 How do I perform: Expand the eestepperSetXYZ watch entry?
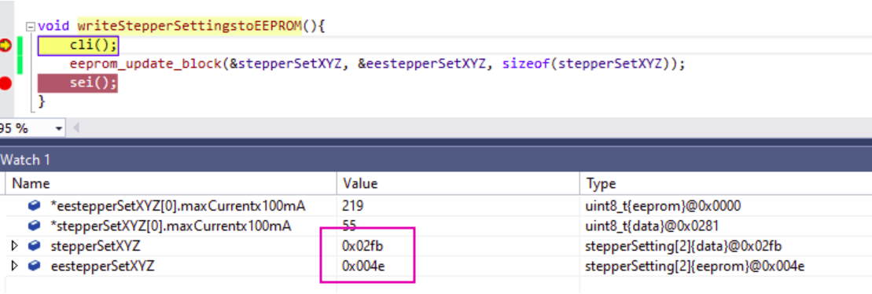(x=15, y=266)
